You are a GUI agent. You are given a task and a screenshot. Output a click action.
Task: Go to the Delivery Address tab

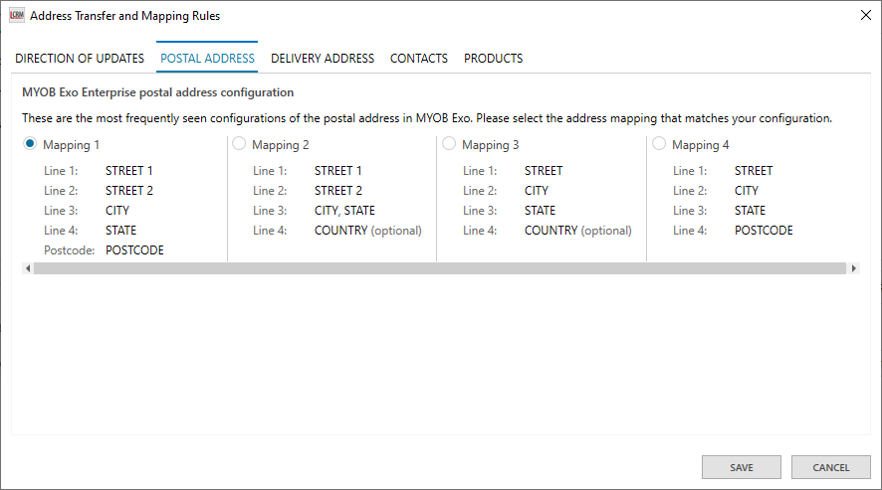[x=323, y=59]
